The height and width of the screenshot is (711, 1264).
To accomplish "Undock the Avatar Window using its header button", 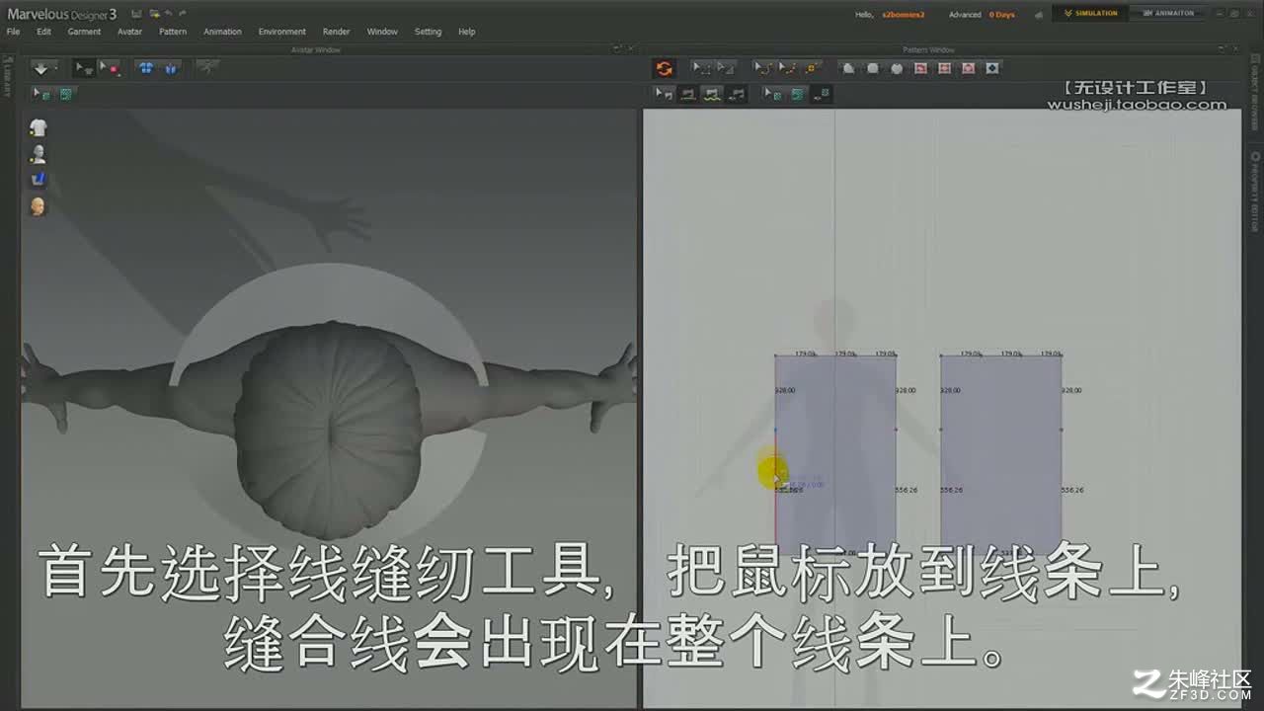I will [x=616, y=49].
